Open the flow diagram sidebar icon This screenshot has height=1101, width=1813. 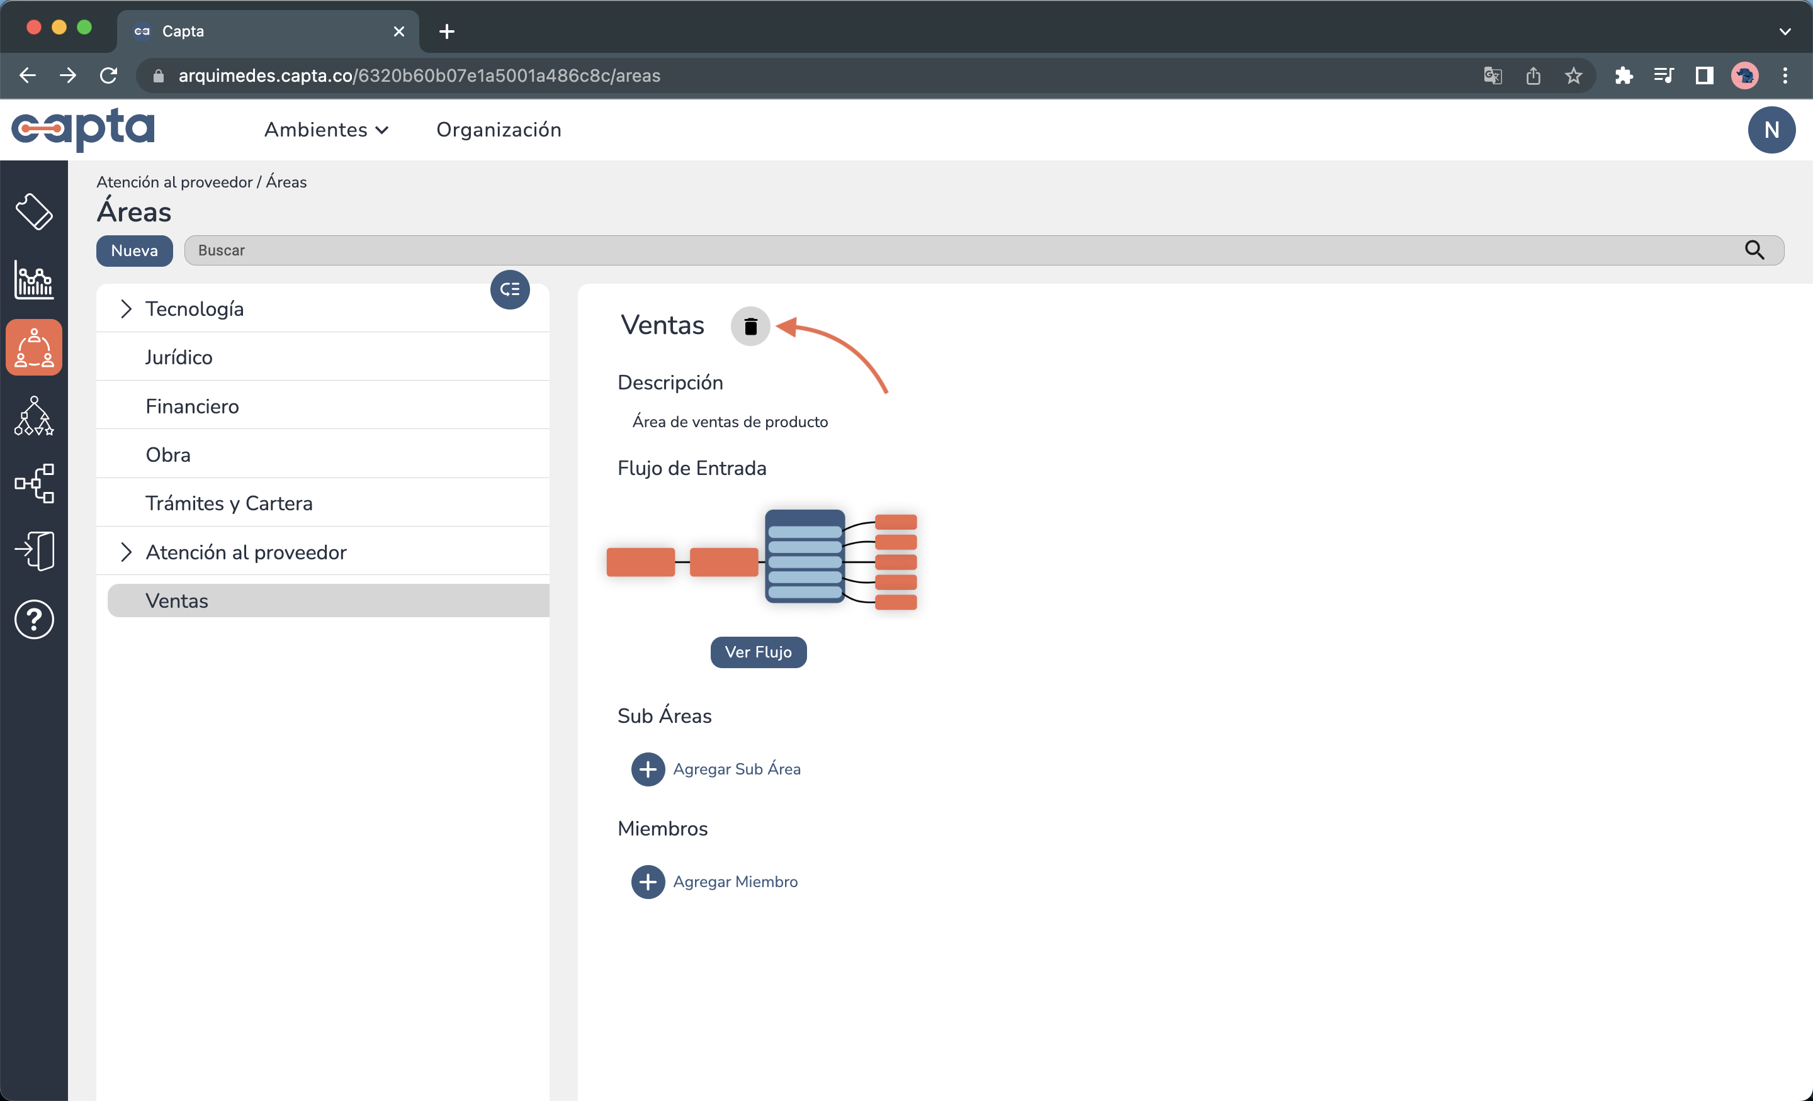pos(34,483)
